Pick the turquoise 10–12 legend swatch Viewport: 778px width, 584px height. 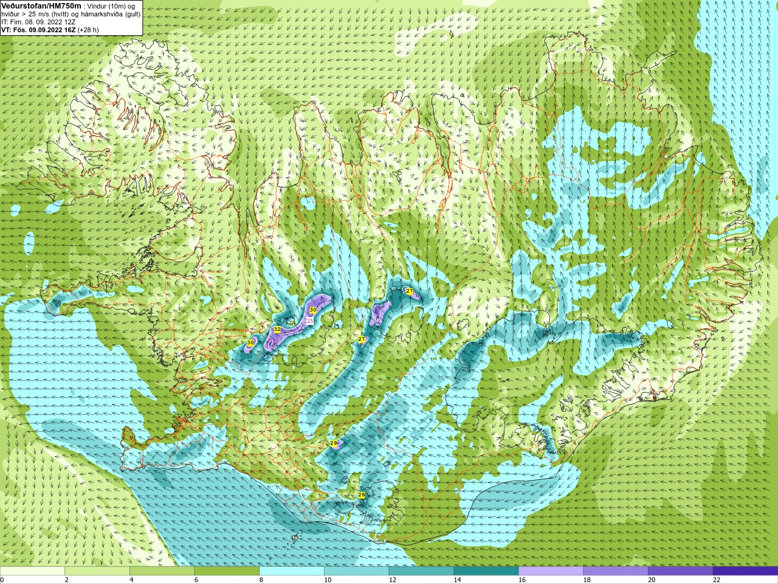pos(356,571)
